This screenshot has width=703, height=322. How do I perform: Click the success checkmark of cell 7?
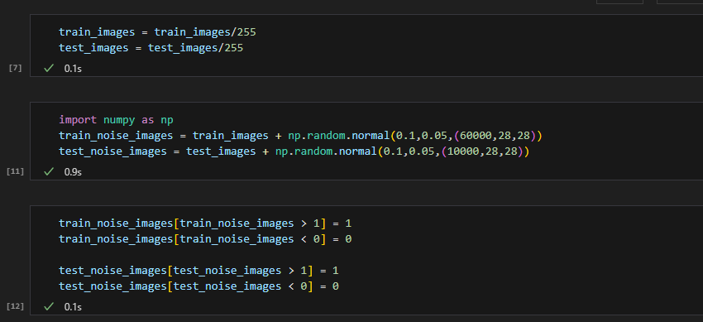pos(49,68)
